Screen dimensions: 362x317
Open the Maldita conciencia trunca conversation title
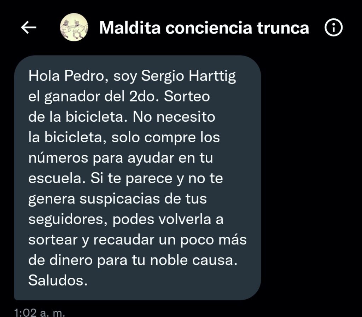pos(204,28)
